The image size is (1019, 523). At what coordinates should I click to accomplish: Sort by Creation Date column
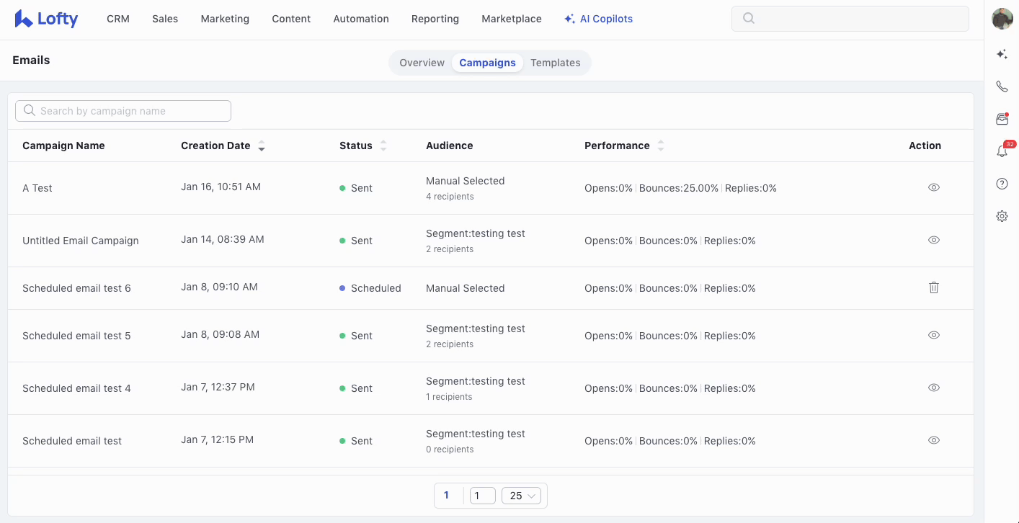[x=261, y=146]
